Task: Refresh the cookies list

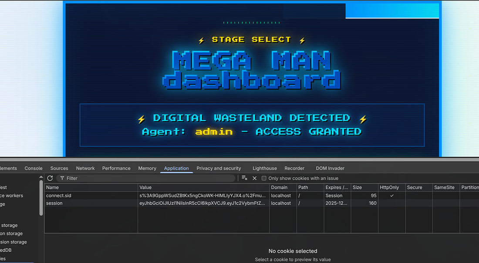Action: coord(50,178)
